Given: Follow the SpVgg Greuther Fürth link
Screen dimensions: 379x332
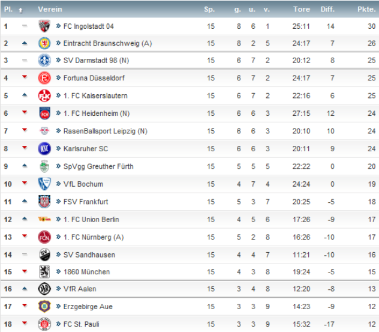Looking at the screenshot, I should 98,166.
